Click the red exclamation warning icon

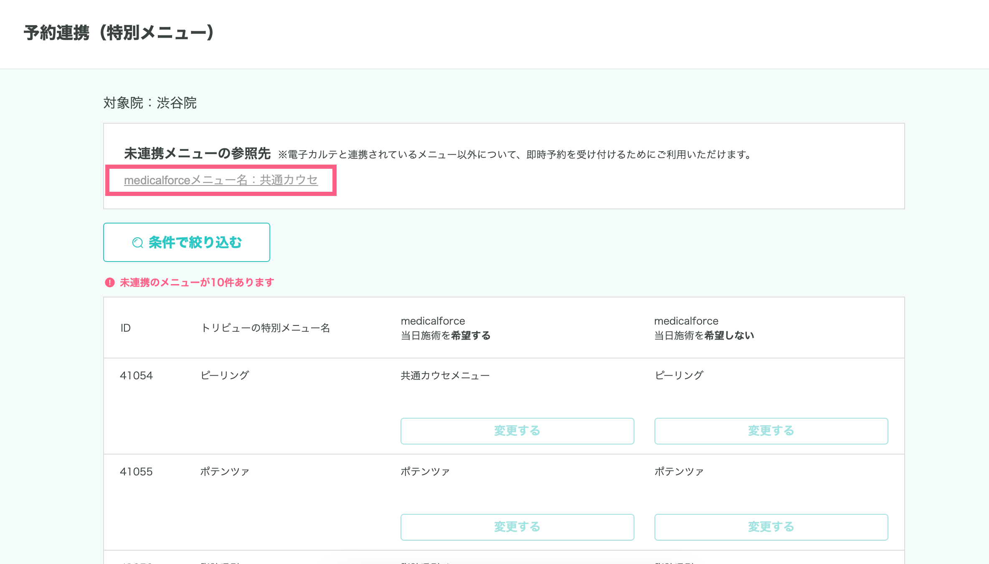[x=109, y=282]
